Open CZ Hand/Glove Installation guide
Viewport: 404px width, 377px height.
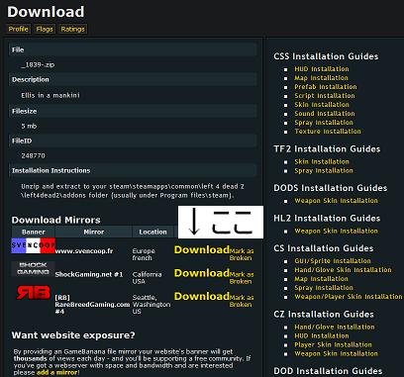(x=335, y=327)
